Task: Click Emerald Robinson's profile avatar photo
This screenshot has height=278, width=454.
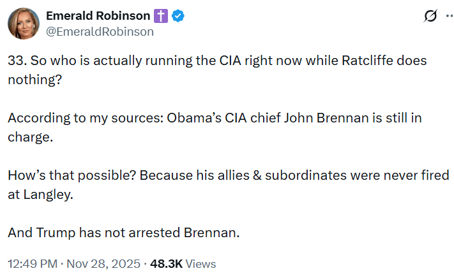Action: pos(23,23)
